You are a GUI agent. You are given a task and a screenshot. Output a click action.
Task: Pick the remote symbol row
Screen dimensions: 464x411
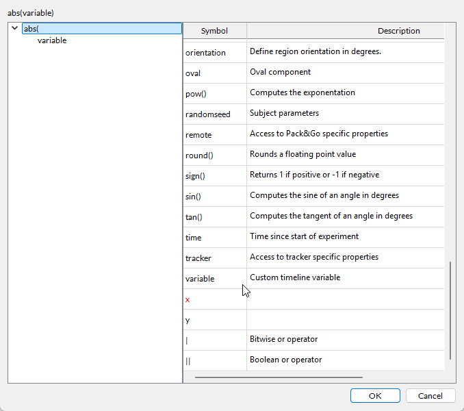click(x=198, y=135)
